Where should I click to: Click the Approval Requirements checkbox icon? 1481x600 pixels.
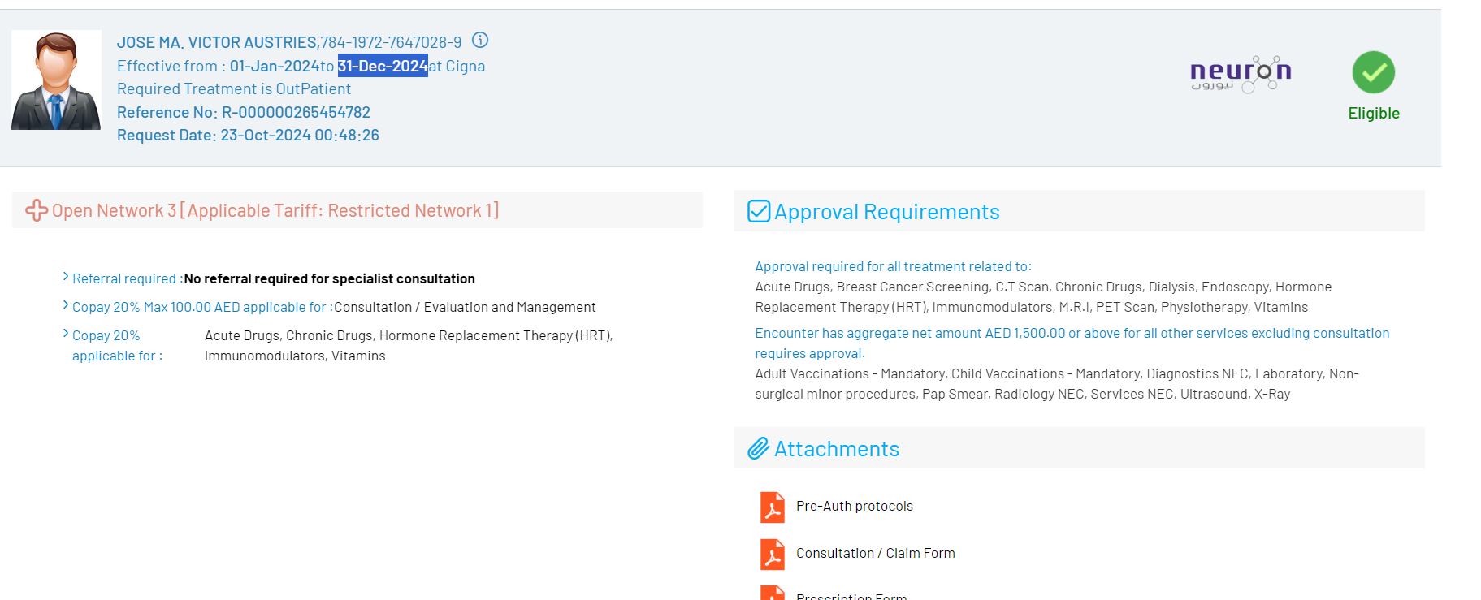[x=758, y=212]
